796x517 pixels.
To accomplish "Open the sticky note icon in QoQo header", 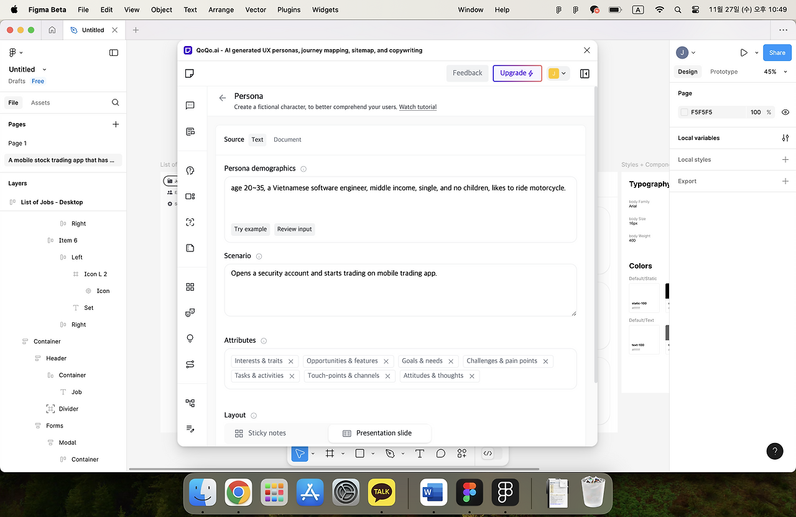I will [x=190, y=73].
